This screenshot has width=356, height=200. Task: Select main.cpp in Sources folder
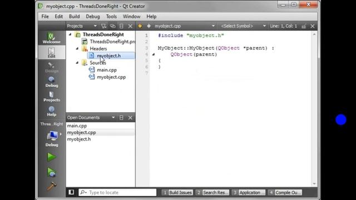point(107,70)
